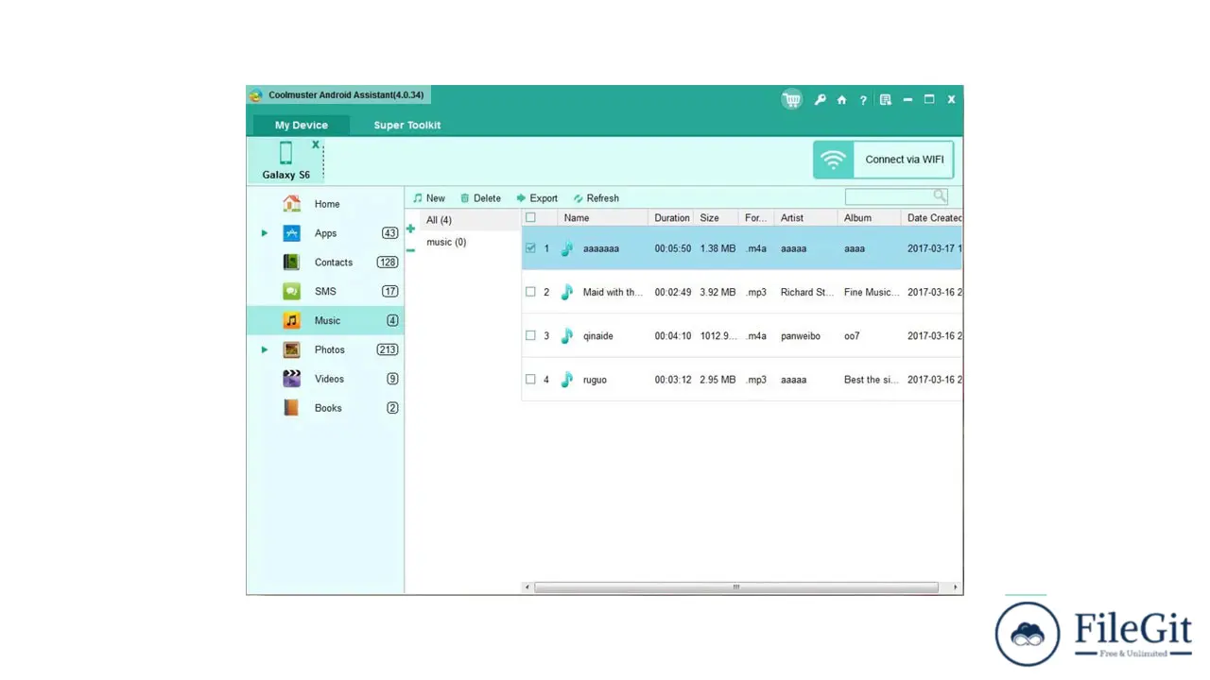The image size is (1210, 680).
Task: Click Delete in the toolbar
Action: (480, 198)
